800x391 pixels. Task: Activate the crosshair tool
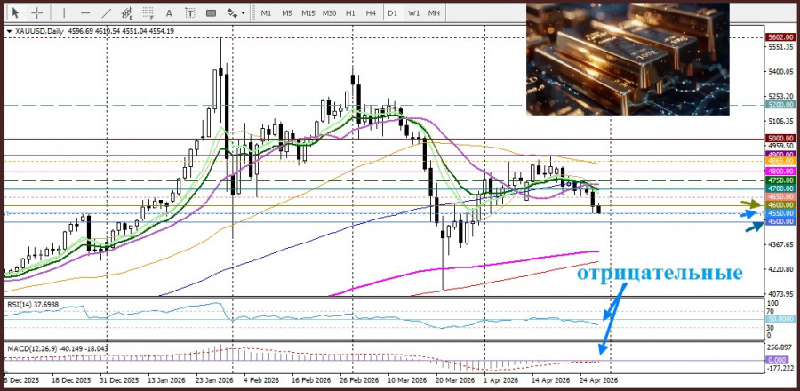coord(37,13)
